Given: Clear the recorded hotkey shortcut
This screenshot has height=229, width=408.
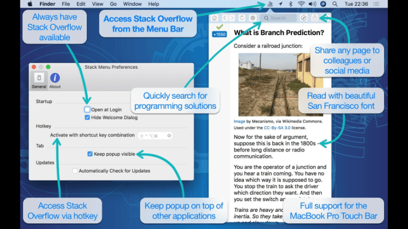Looking at the screenshot, I should 169,135.
